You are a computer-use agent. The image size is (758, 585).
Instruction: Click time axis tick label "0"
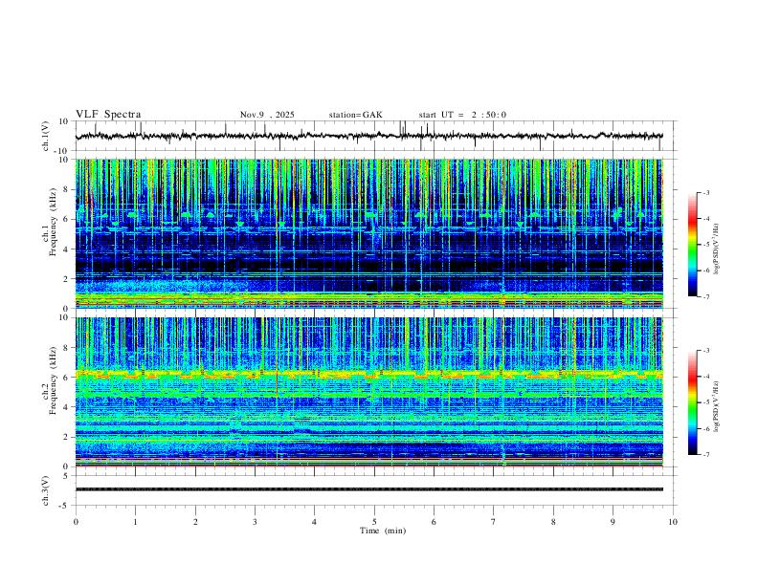[x=76, y=522]
